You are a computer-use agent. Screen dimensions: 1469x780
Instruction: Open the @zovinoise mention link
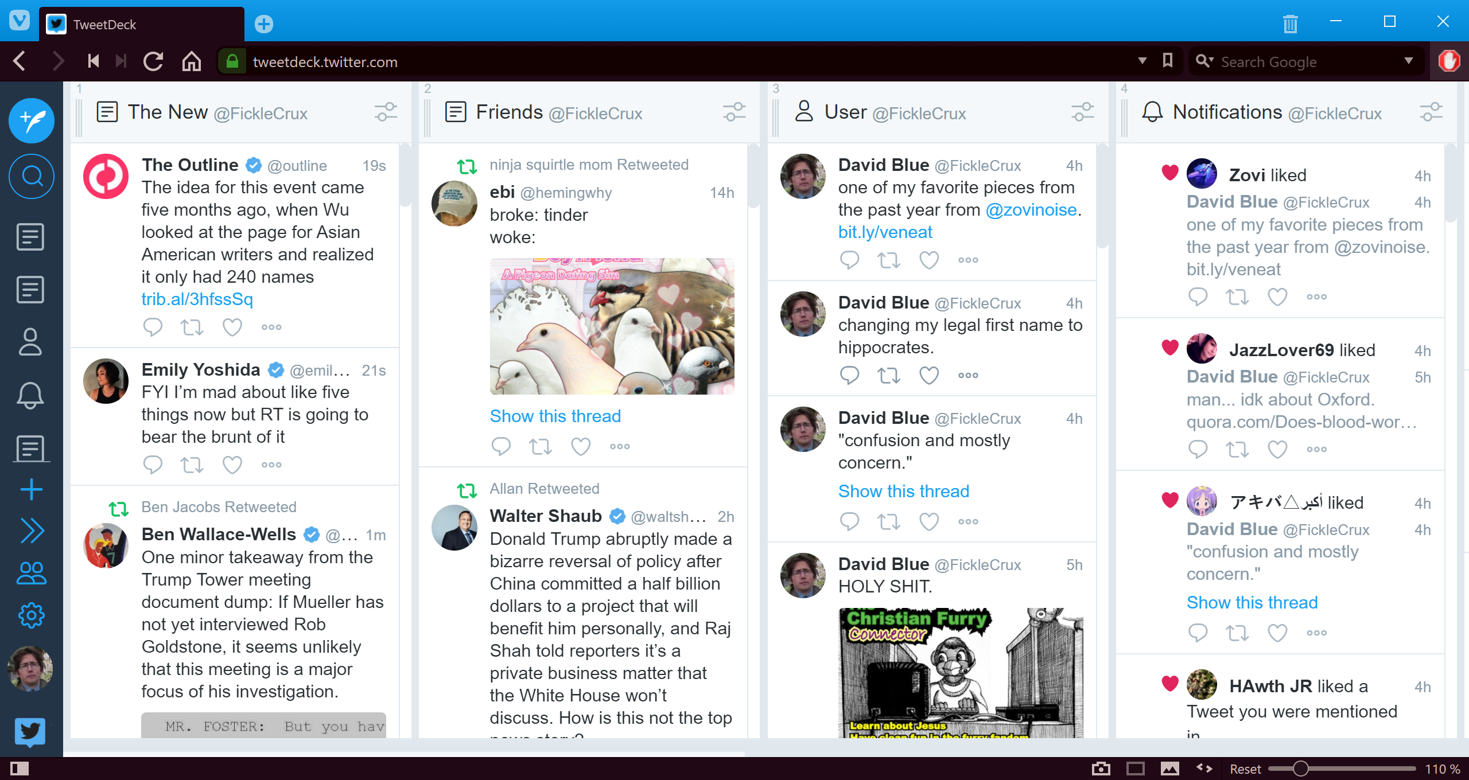[1031, 209]
